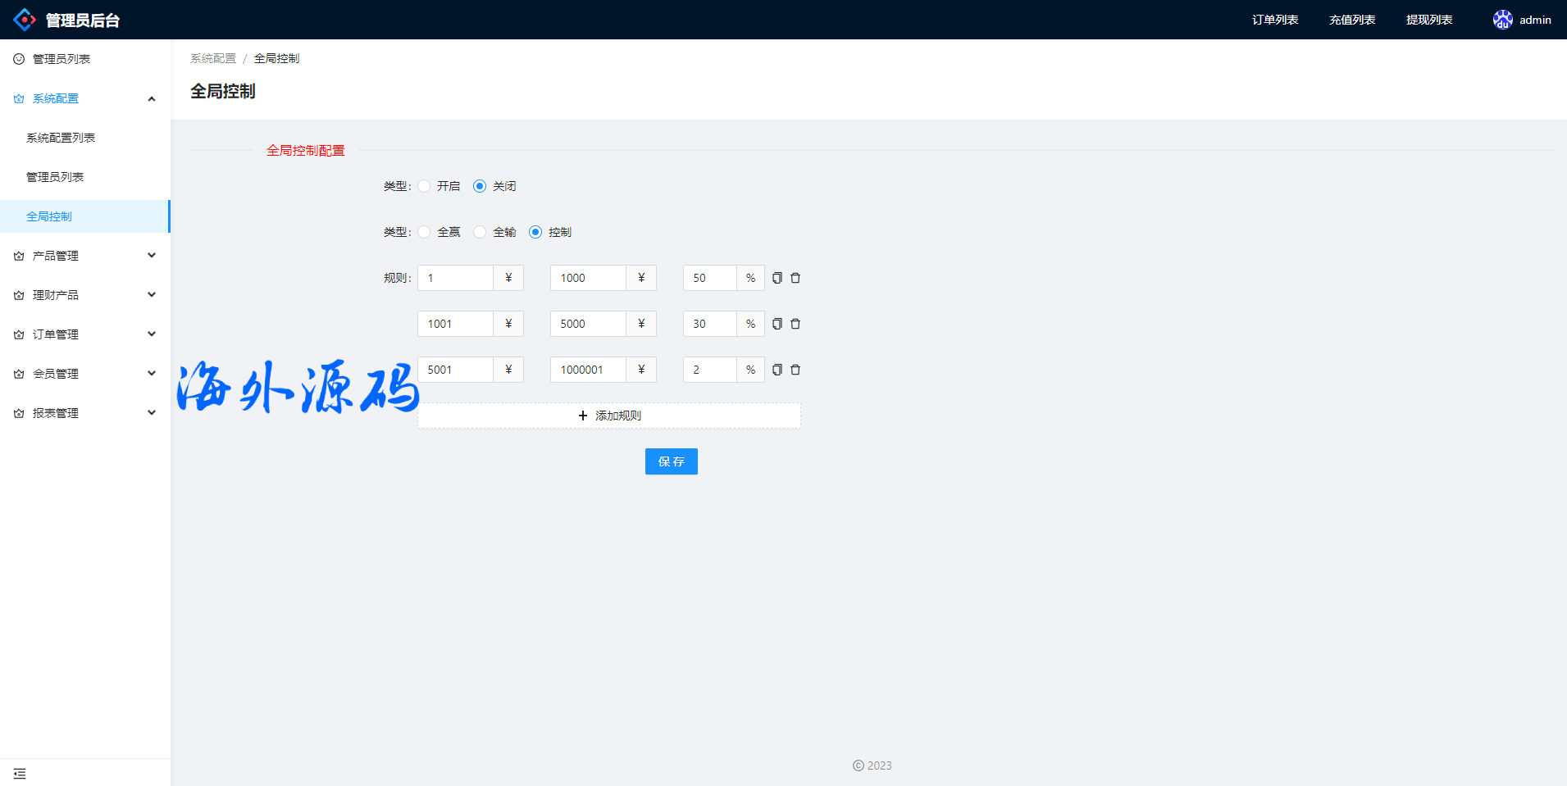The height and width of the screenshot is (786, 1567).
Task: Choose the 全输 radio option
Action: pos(480,232)
